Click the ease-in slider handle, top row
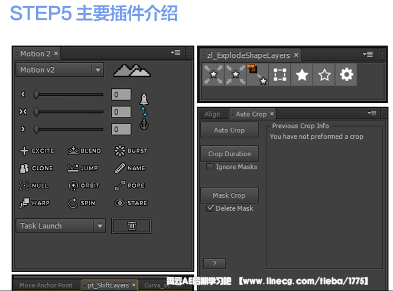 tap(36, 94)
